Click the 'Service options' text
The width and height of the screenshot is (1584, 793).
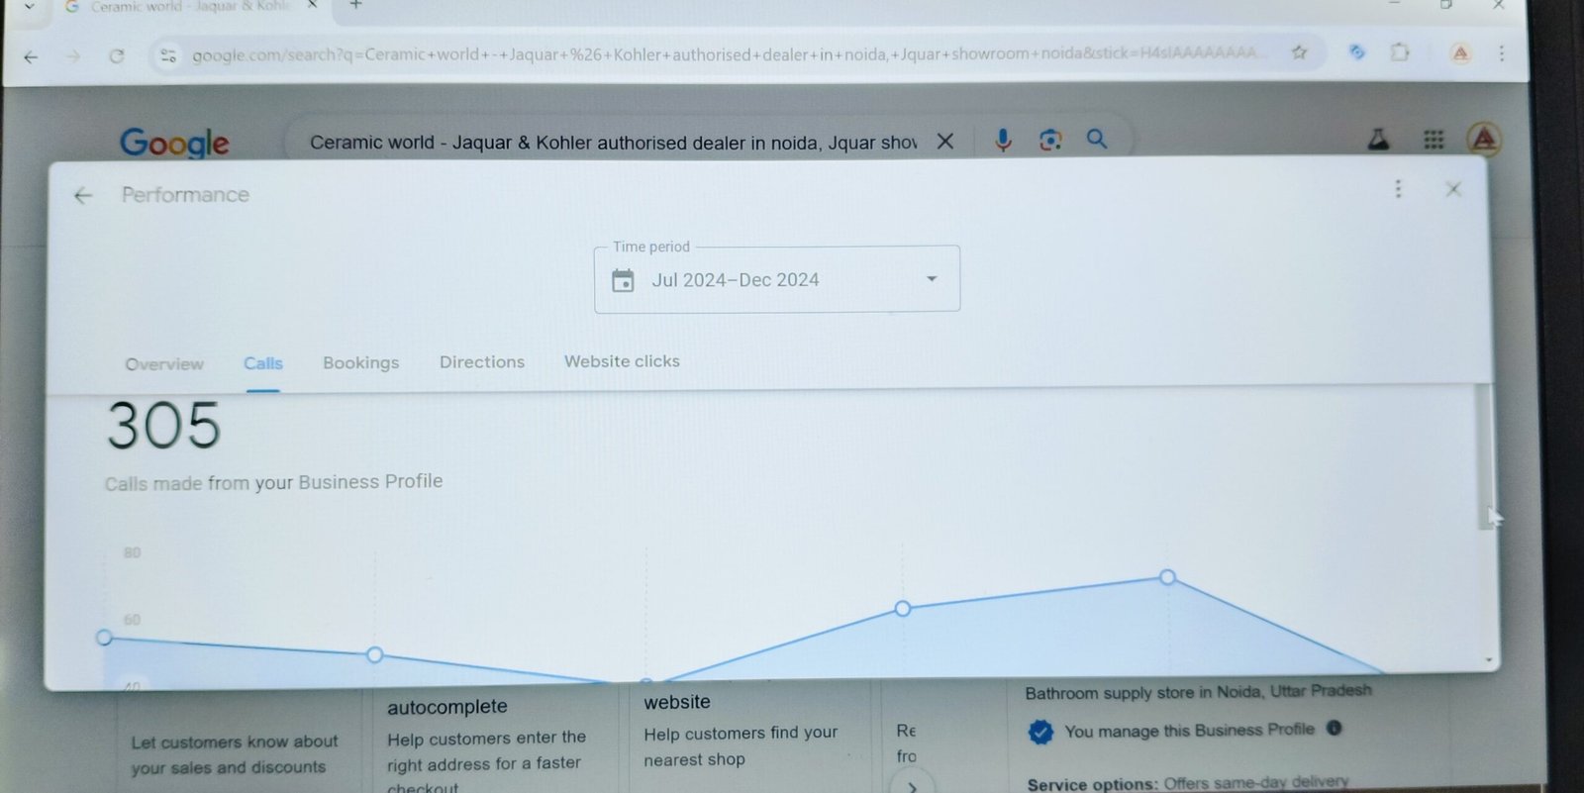(1092, 784)
